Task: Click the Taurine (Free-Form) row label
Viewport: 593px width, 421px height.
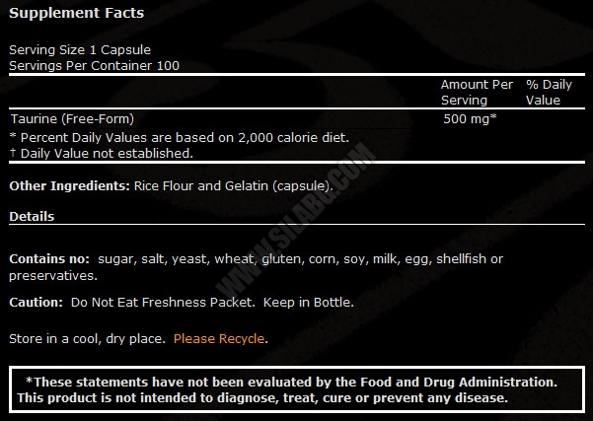Action: click(72, 119)
